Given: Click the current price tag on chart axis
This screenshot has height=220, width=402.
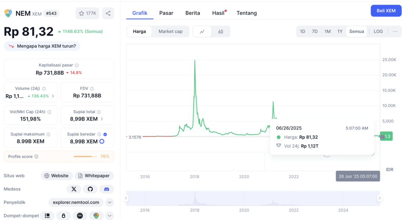Looking at the screenshot, I should click(x=386, y=137).
